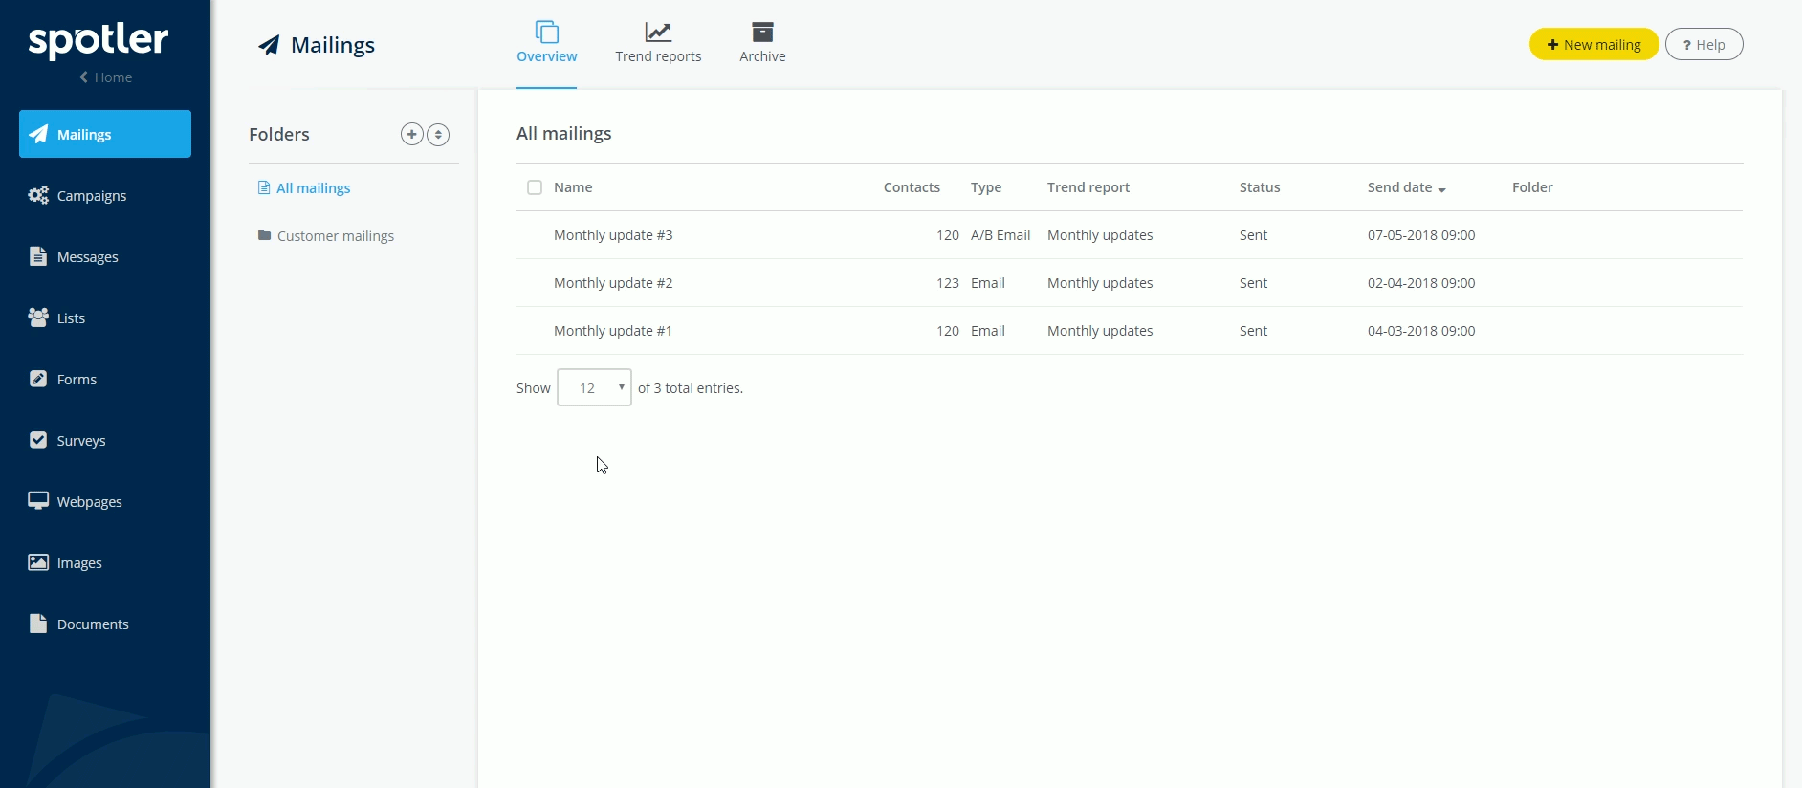Click the Overview tab icon
1802x788 pixels.
(547, 32)
